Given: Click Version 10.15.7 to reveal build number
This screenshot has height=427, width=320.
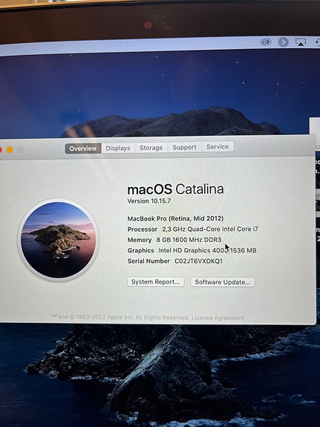Looking at the screenshot, I should click(149, 201).
